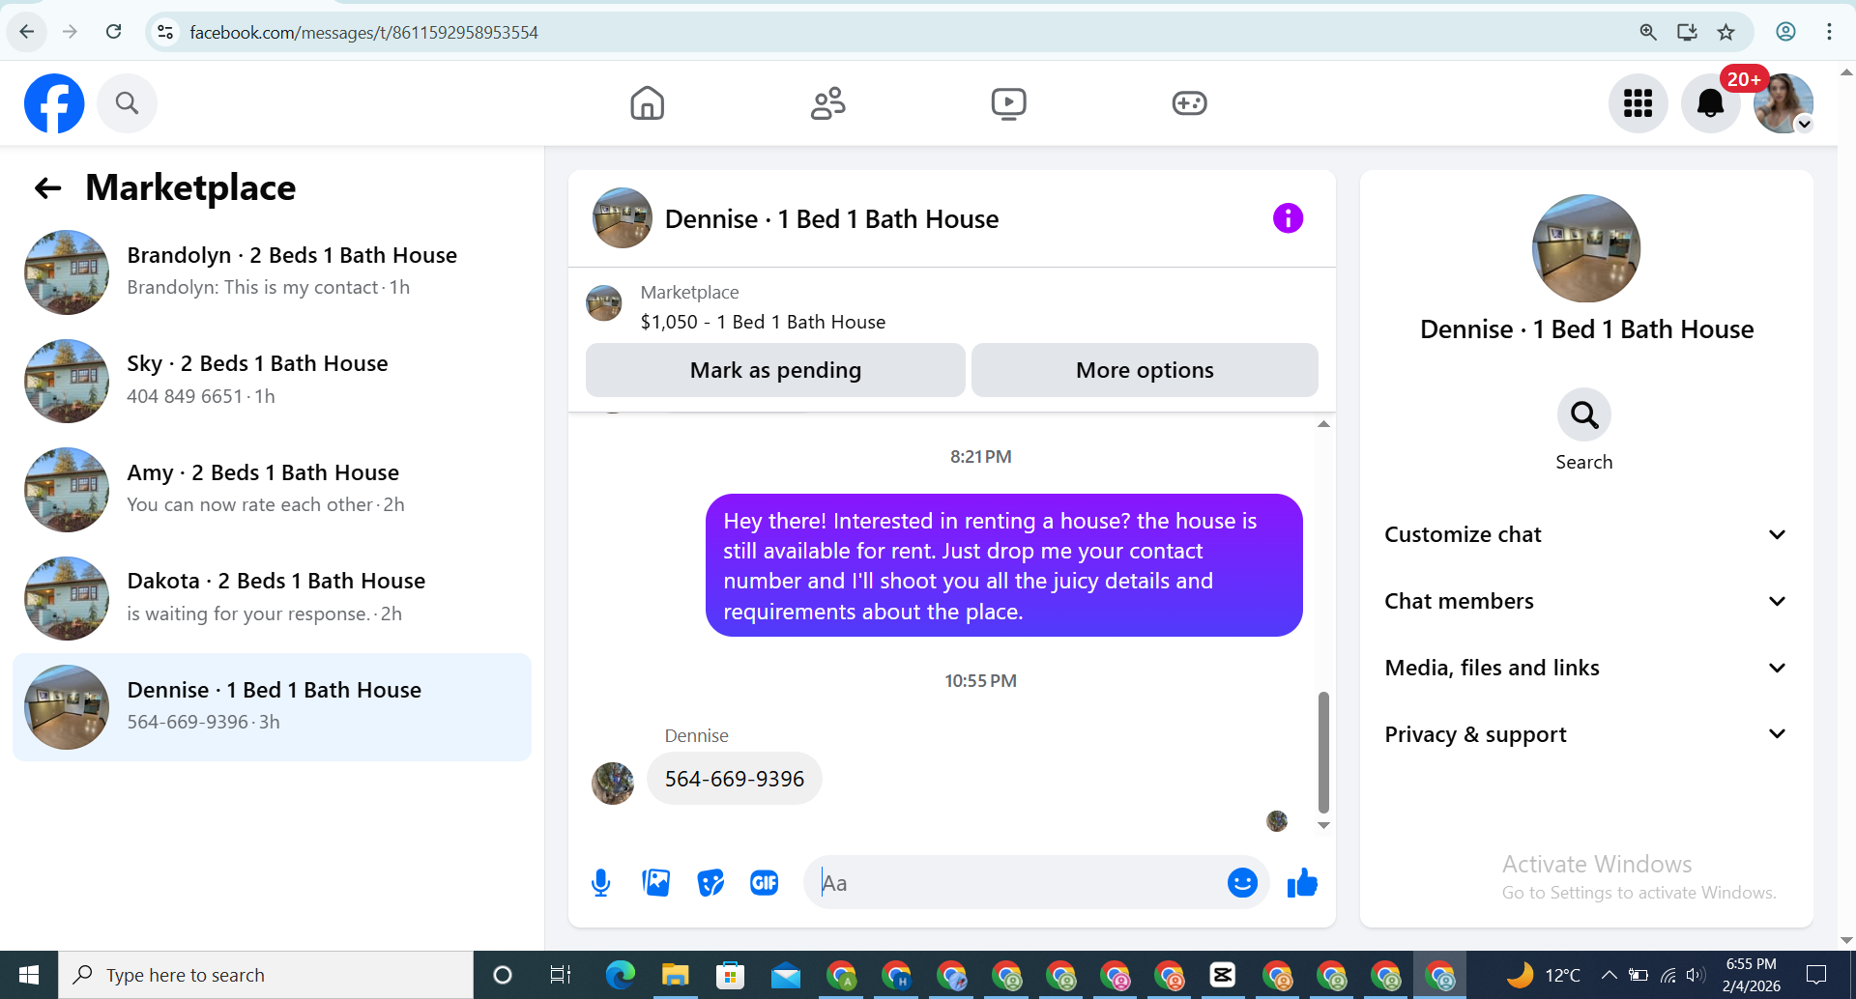Click the large listing photo in right panel
The width and height of the screenshot is (1856, 999).
point(1585,248)
